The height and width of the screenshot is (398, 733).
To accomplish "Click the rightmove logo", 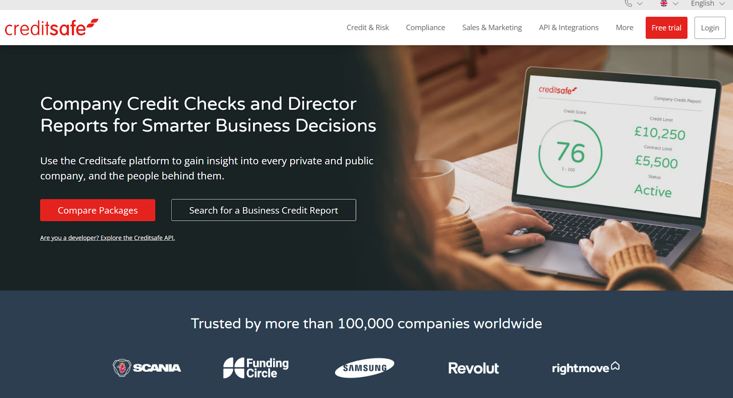I will click(x=586, y=368).
